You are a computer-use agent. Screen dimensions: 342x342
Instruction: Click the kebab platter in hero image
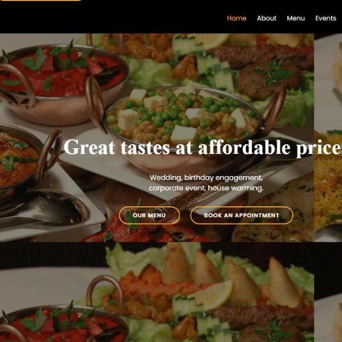point(262,70)
